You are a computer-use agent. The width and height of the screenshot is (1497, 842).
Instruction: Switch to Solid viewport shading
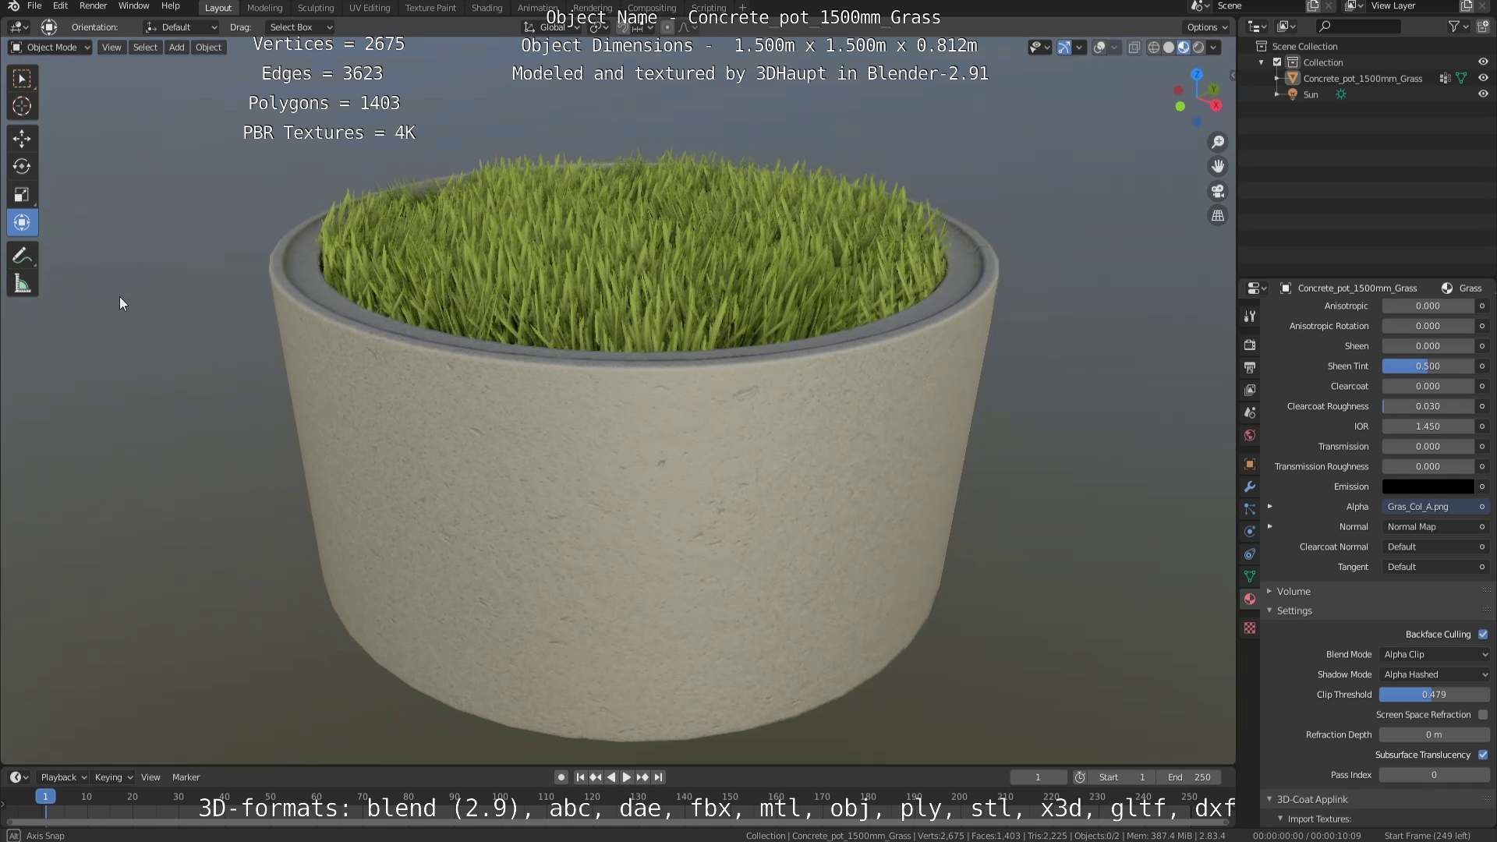(1169, 48)
